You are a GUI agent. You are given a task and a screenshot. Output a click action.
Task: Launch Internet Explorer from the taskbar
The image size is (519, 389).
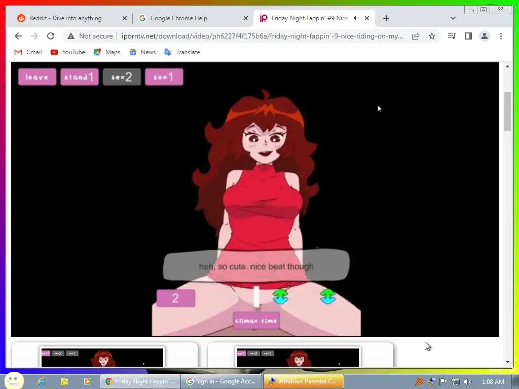pyautogui.click(x=41, y=381)
